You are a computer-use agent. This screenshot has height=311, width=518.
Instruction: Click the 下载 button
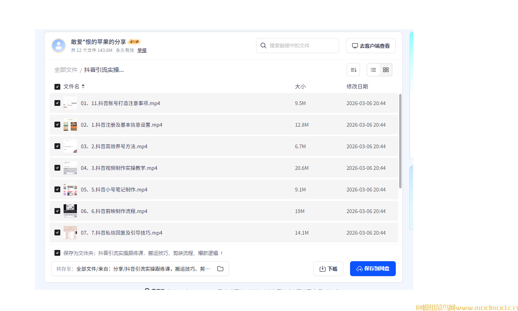click(328, 269)
